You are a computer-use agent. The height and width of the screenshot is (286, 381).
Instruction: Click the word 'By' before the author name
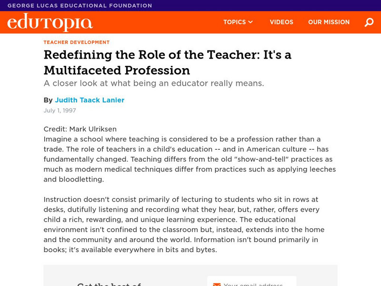point(48,100)
